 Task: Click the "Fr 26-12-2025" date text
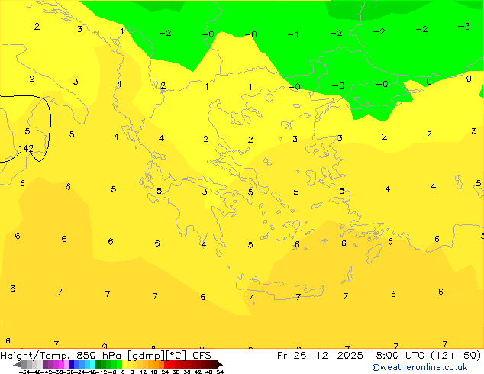(x=320, y=356)
